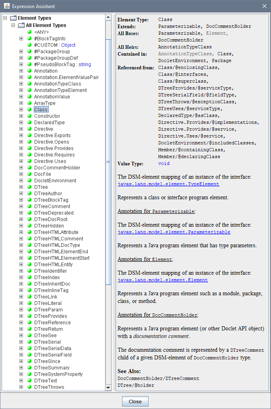Viewport: 271px width, 409px height.
Task: Expand the Directive.Provides node
Action: pos(21,148)
